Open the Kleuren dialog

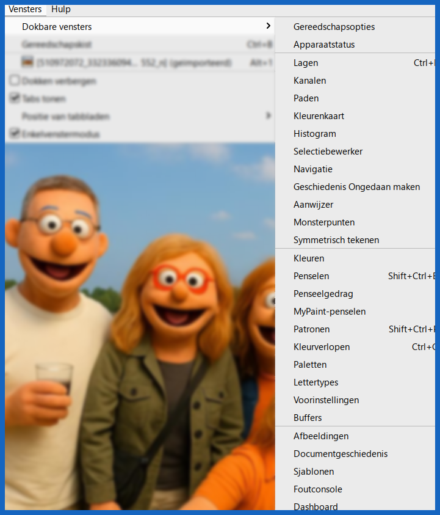click(355, 258)
